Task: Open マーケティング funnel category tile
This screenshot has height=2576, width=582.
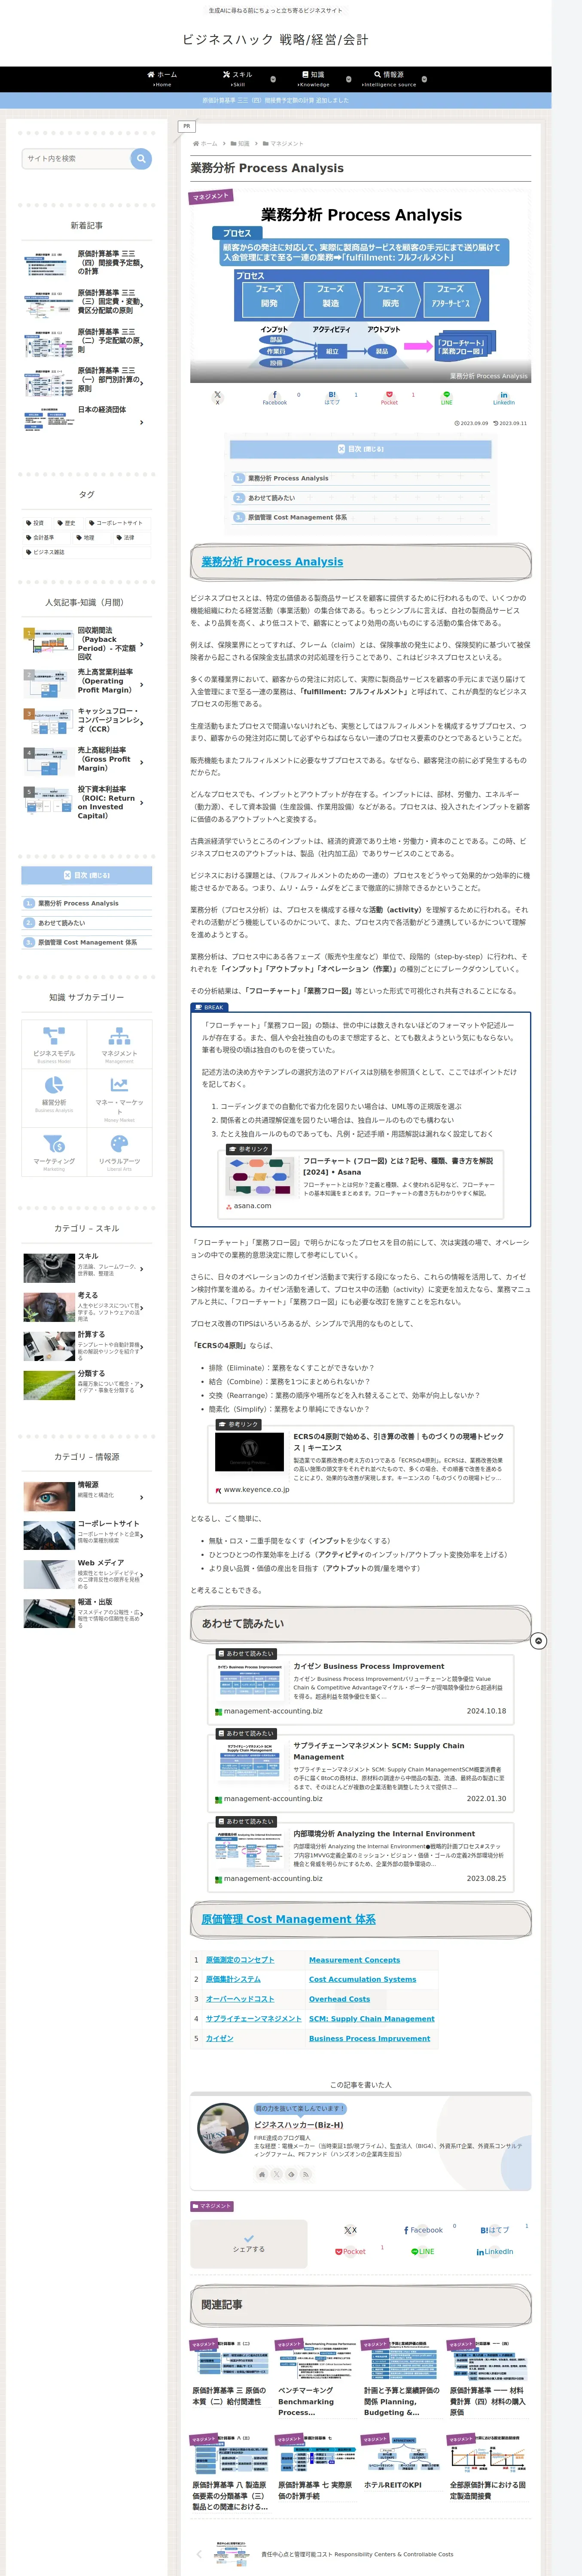Action: pyautogui.click(x=54, y=1151)
